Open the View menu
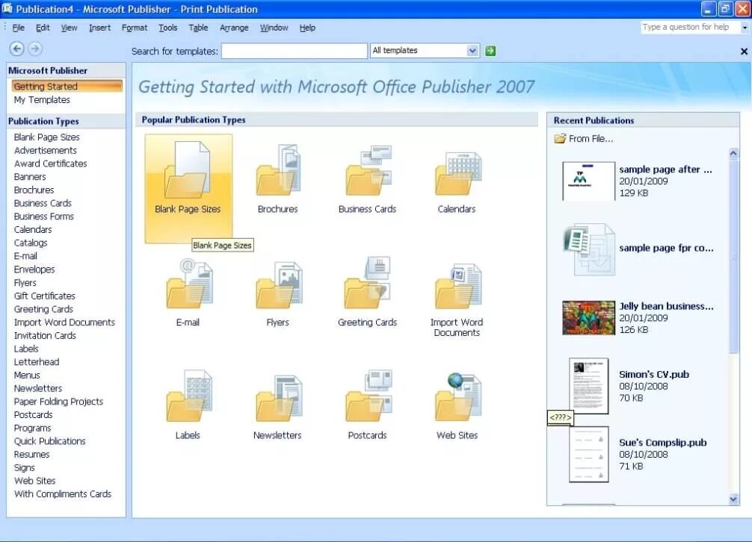 [69, 28]
